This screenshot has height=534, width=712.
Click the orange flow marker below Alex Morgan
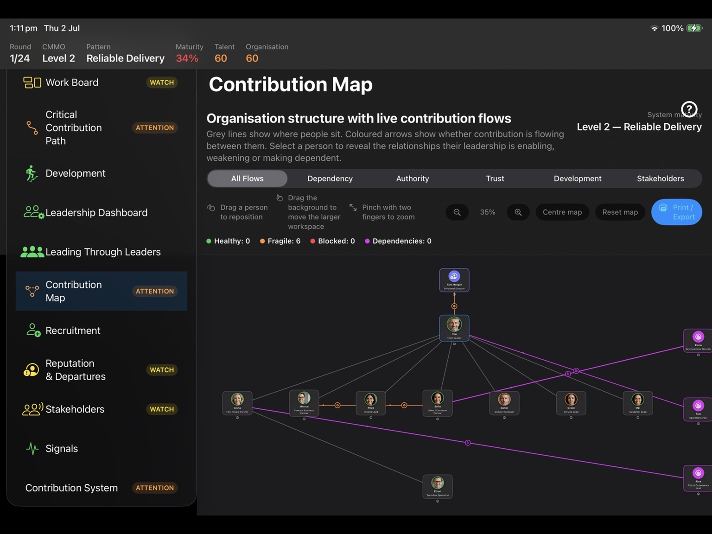click(x=454, y=306)
